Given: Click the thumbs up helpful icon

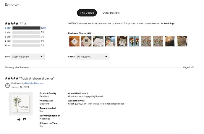Looking at the screenshot, I should point(19,119).
